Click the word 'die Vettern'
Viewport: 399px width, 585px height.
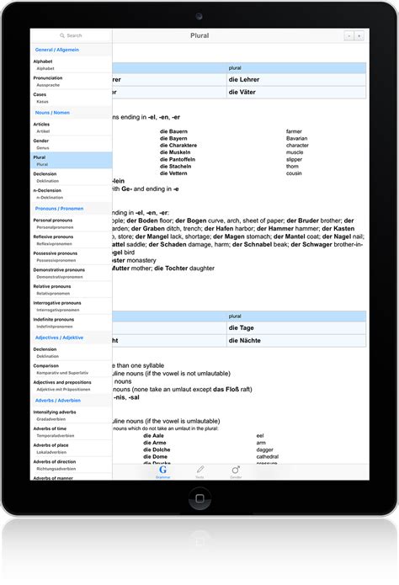pos(173,173)
